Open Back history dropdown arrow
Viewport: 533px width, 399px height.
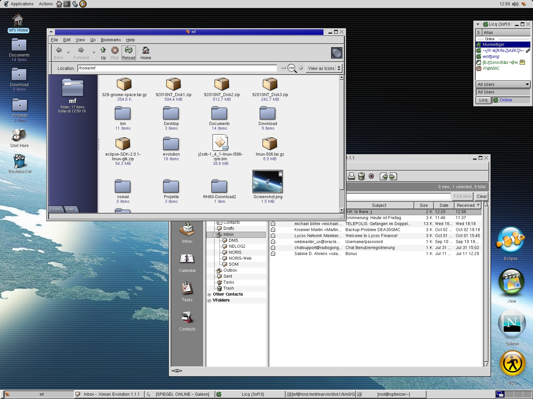click(x=68, y=53)
